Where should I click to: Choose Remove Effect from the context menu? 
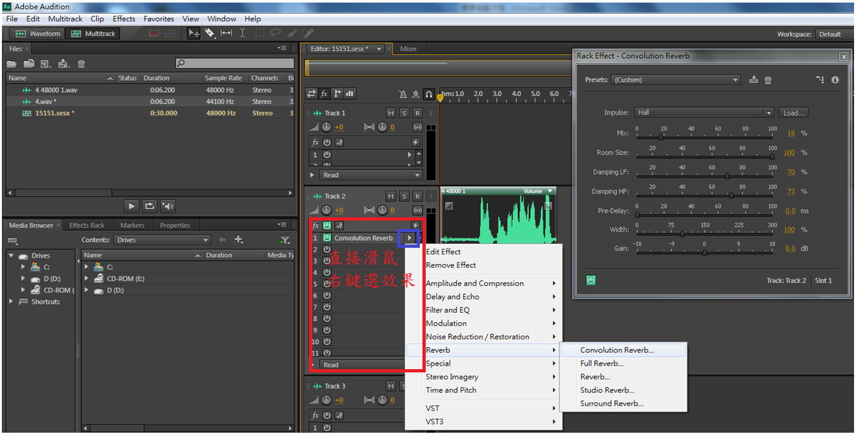(451, 265)
